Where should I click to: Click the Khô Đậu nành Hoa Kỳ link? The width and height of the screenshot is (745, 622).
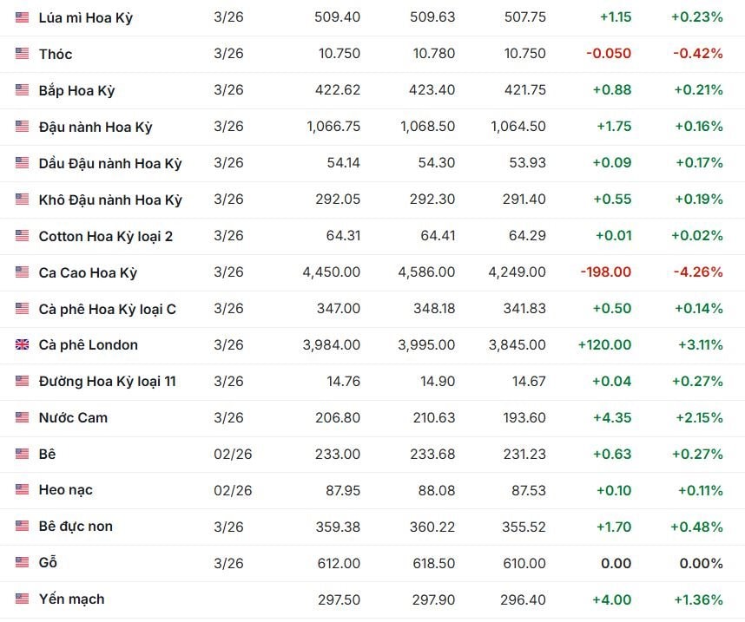tap(110, 200)
